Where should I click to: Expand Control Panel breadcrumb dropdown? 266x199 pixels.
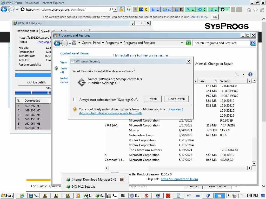pos(103,43)
